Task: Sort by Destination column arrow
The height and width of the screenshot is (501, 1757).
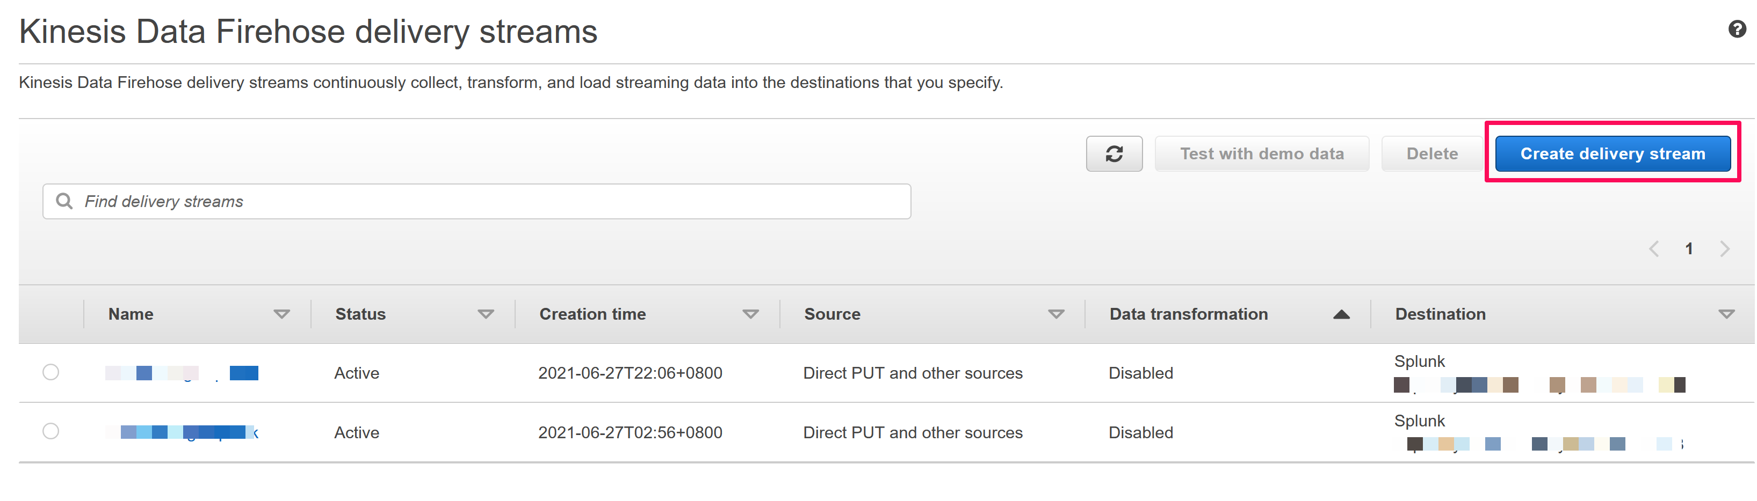Action: coord(1726,314)
